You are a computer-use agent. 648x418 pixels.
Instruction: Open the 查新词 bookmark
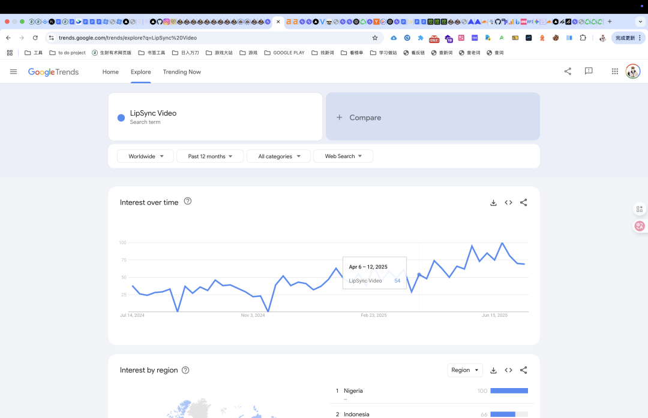[x=442, y=53]
